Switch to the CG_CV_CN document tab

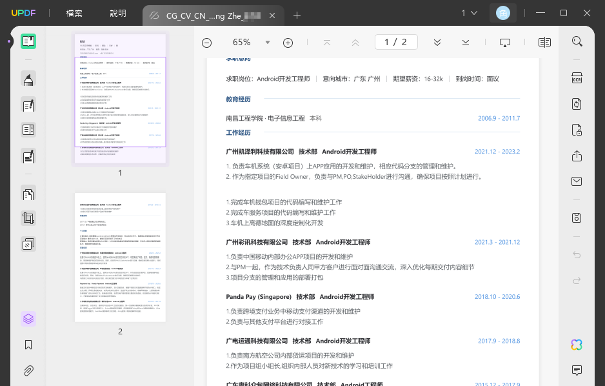tap(213, 15)
